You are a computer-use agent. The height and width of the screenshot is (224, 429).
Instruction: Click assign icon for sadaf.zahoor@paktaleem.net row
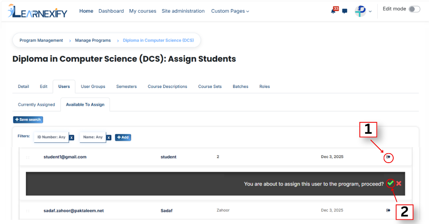(x=388, y=210)
